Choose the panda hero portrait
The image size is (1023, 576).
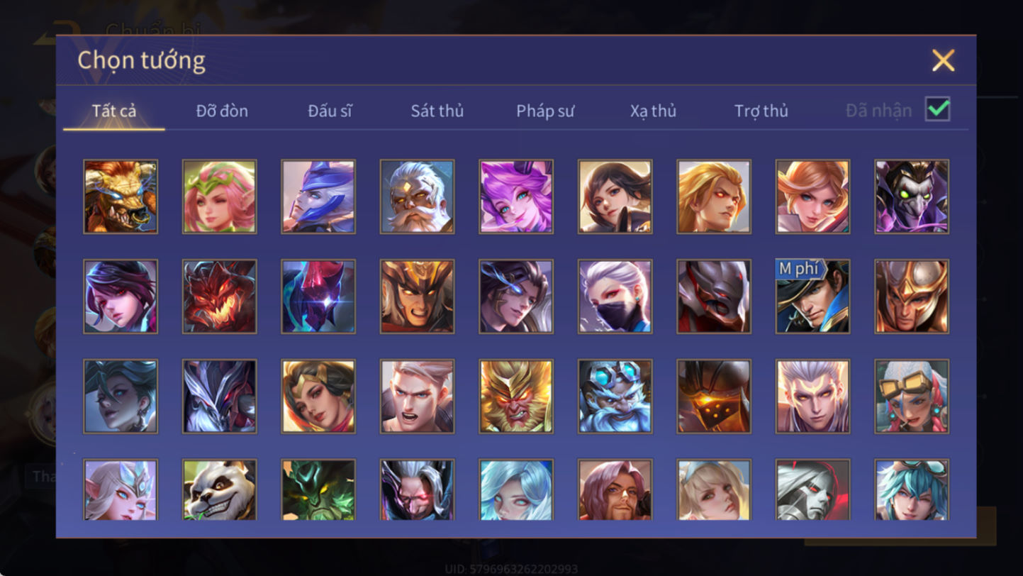click(x=220, y=490)
